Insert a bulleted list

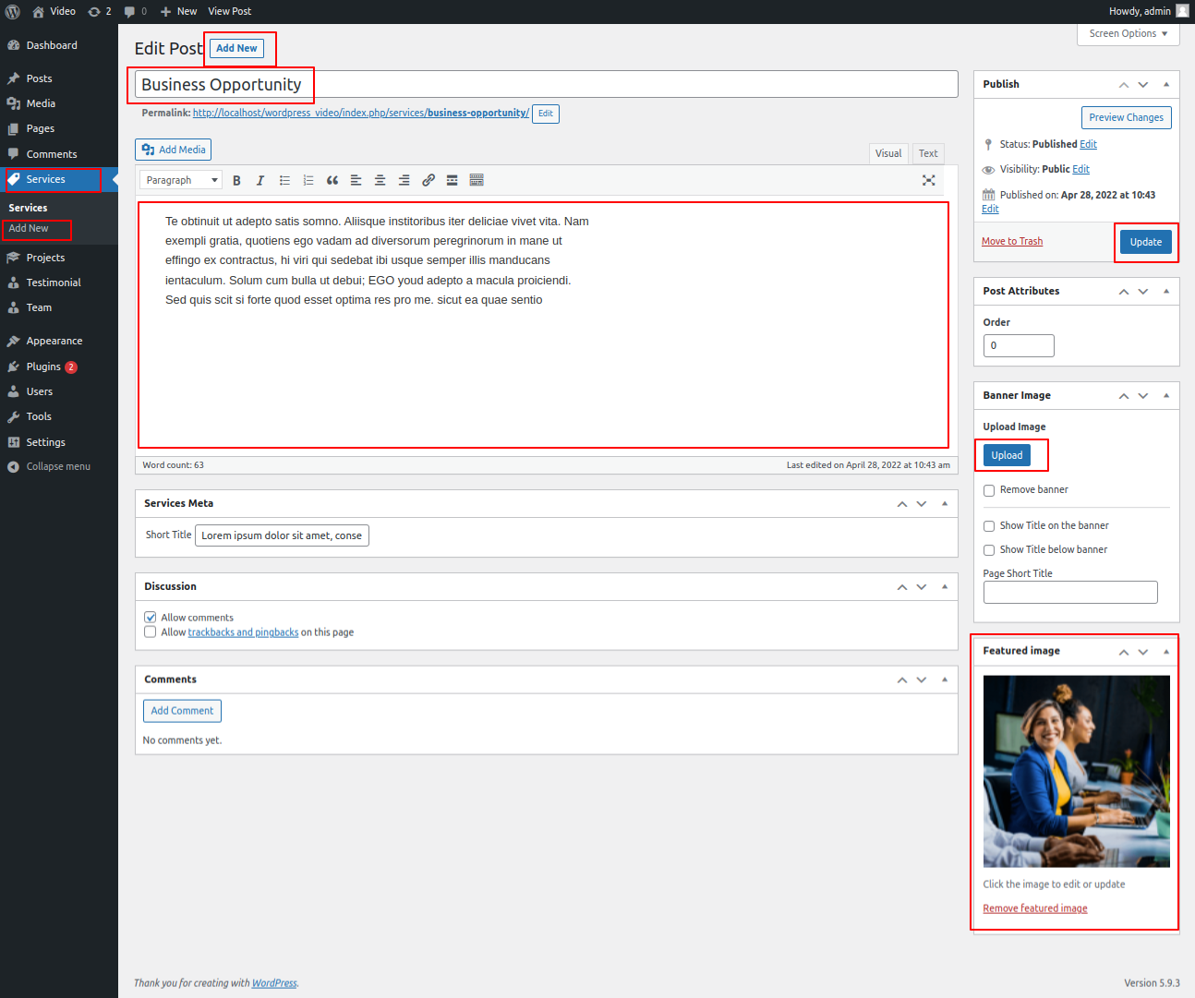coord(284,181)
